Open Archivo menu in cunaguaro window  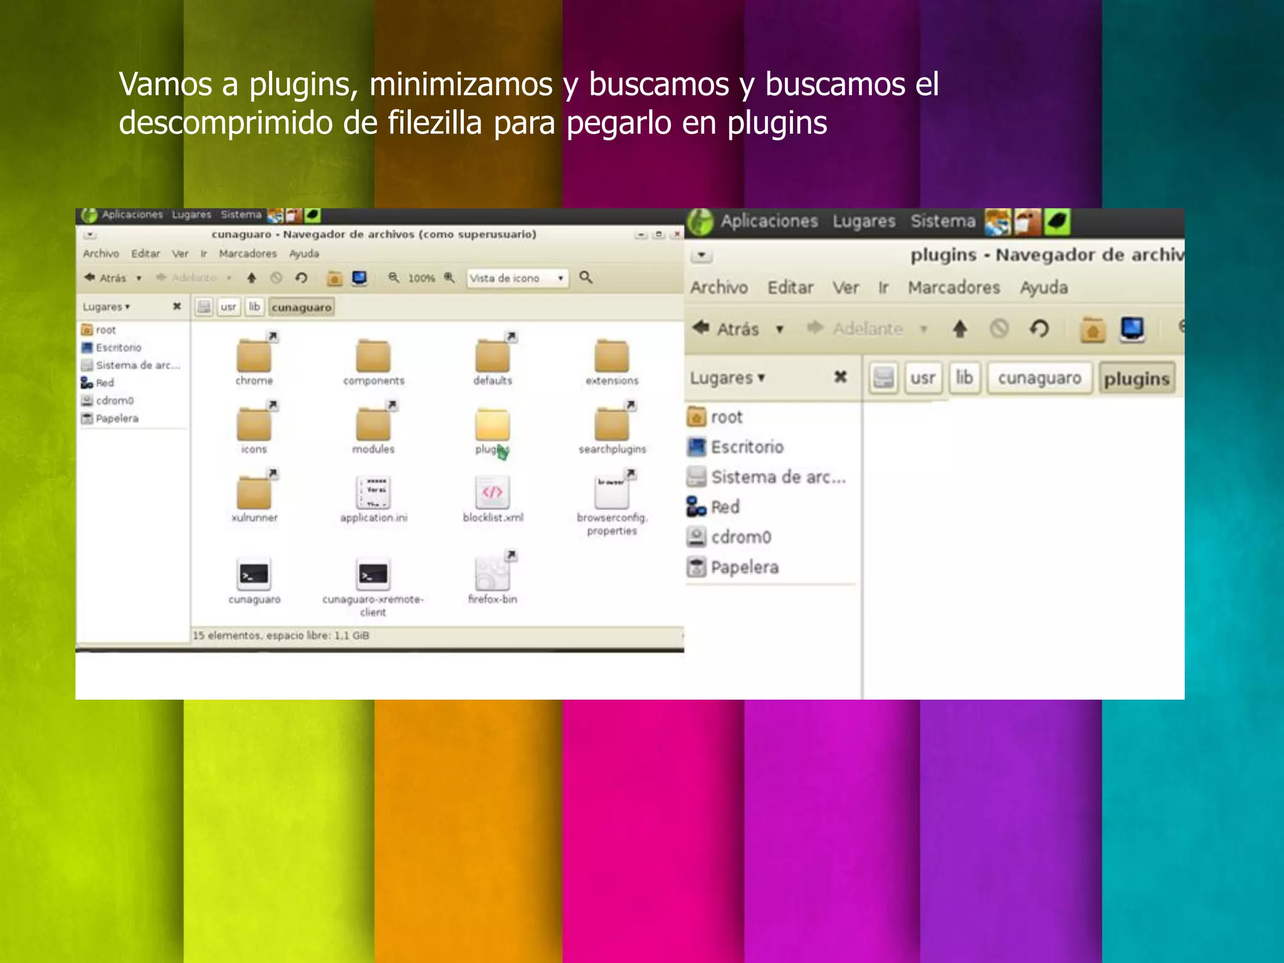(101, 253)
